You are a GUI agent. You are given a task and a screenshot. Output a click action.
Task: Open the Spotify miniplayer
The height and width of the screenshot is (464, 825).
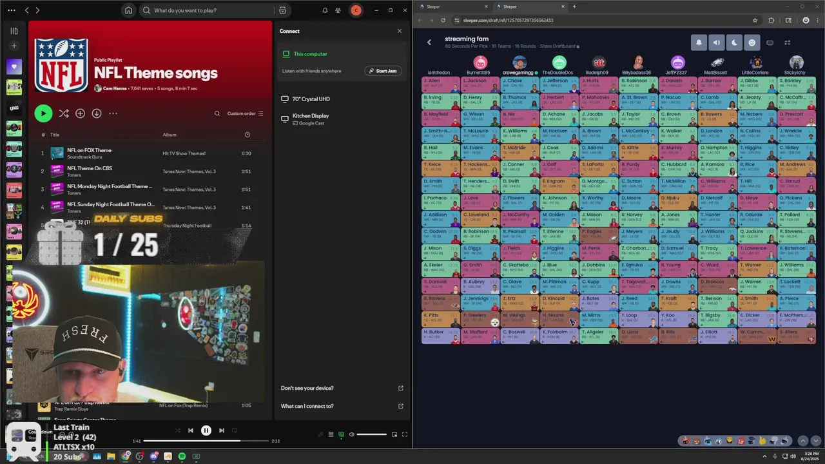(394, 434)
